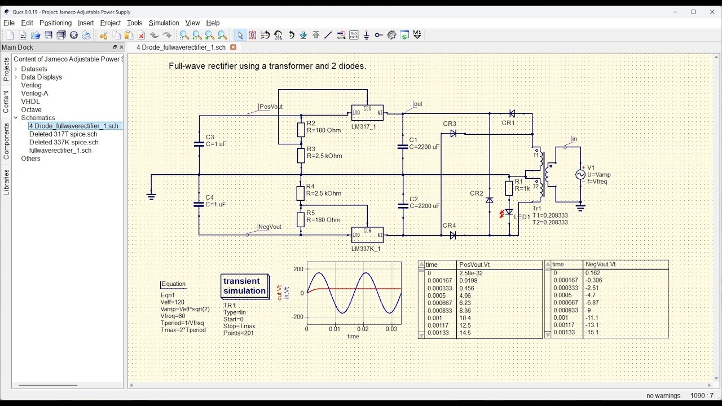Open the Positioning menu
Screen dimensions: 722x406
(55, 23)
